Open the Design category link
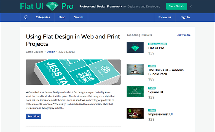This screenshot has height=132, width=215. click(x=51, y=52)
